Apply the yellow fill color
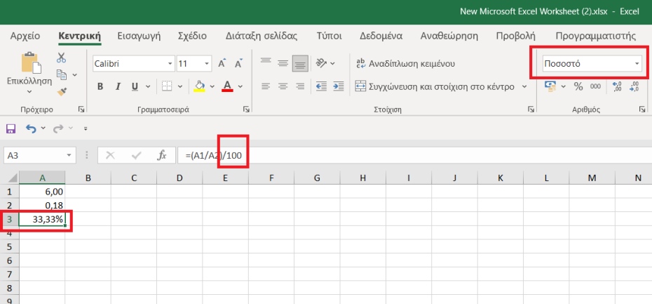Viewport: 652px width, 304px height. point(199,86)
